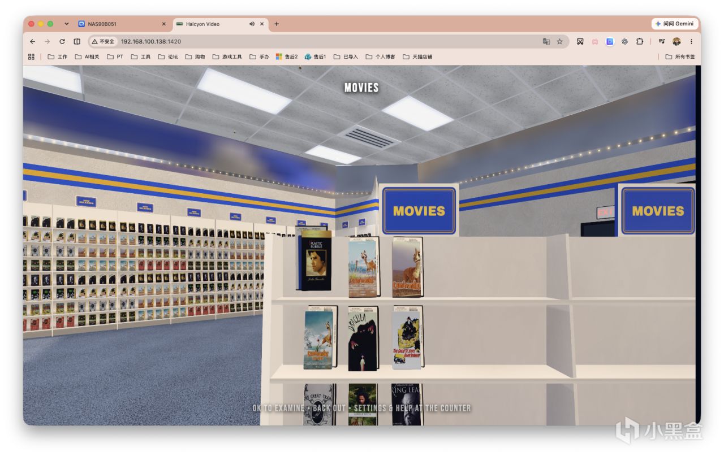Close the NAS908051 tab
The width and height of the screenshot is (724, 456).
coord(164,24)
